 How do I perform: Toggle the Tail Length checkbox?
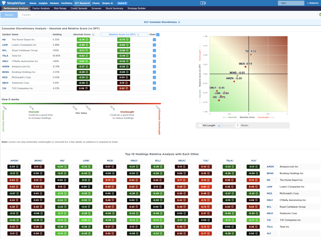[200, 125]
